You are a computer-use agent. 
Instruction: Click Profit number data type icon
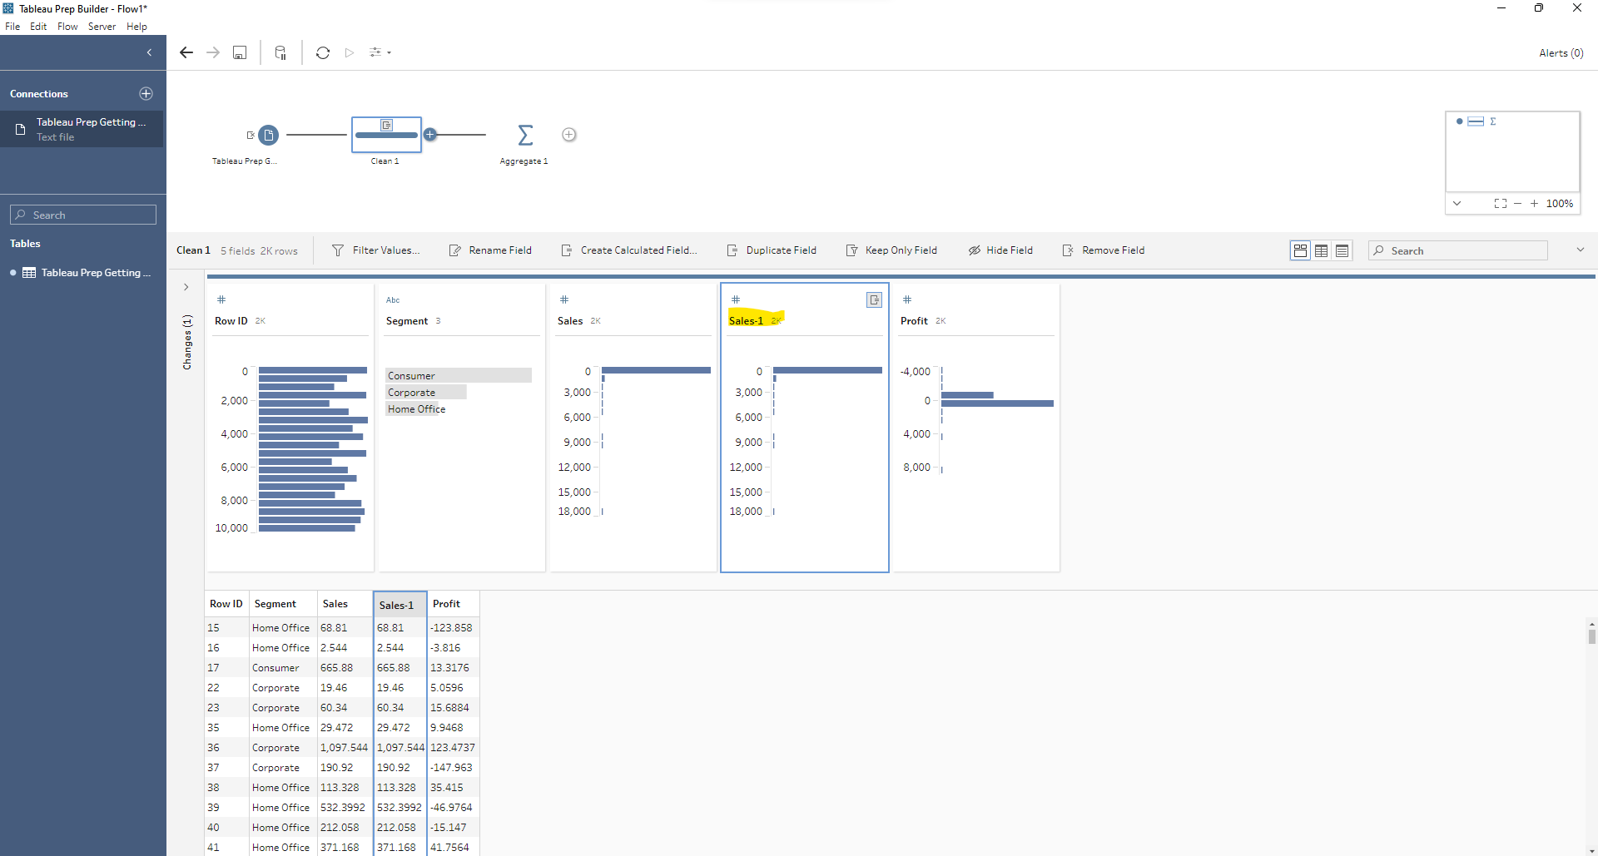[x=907, y=299]
